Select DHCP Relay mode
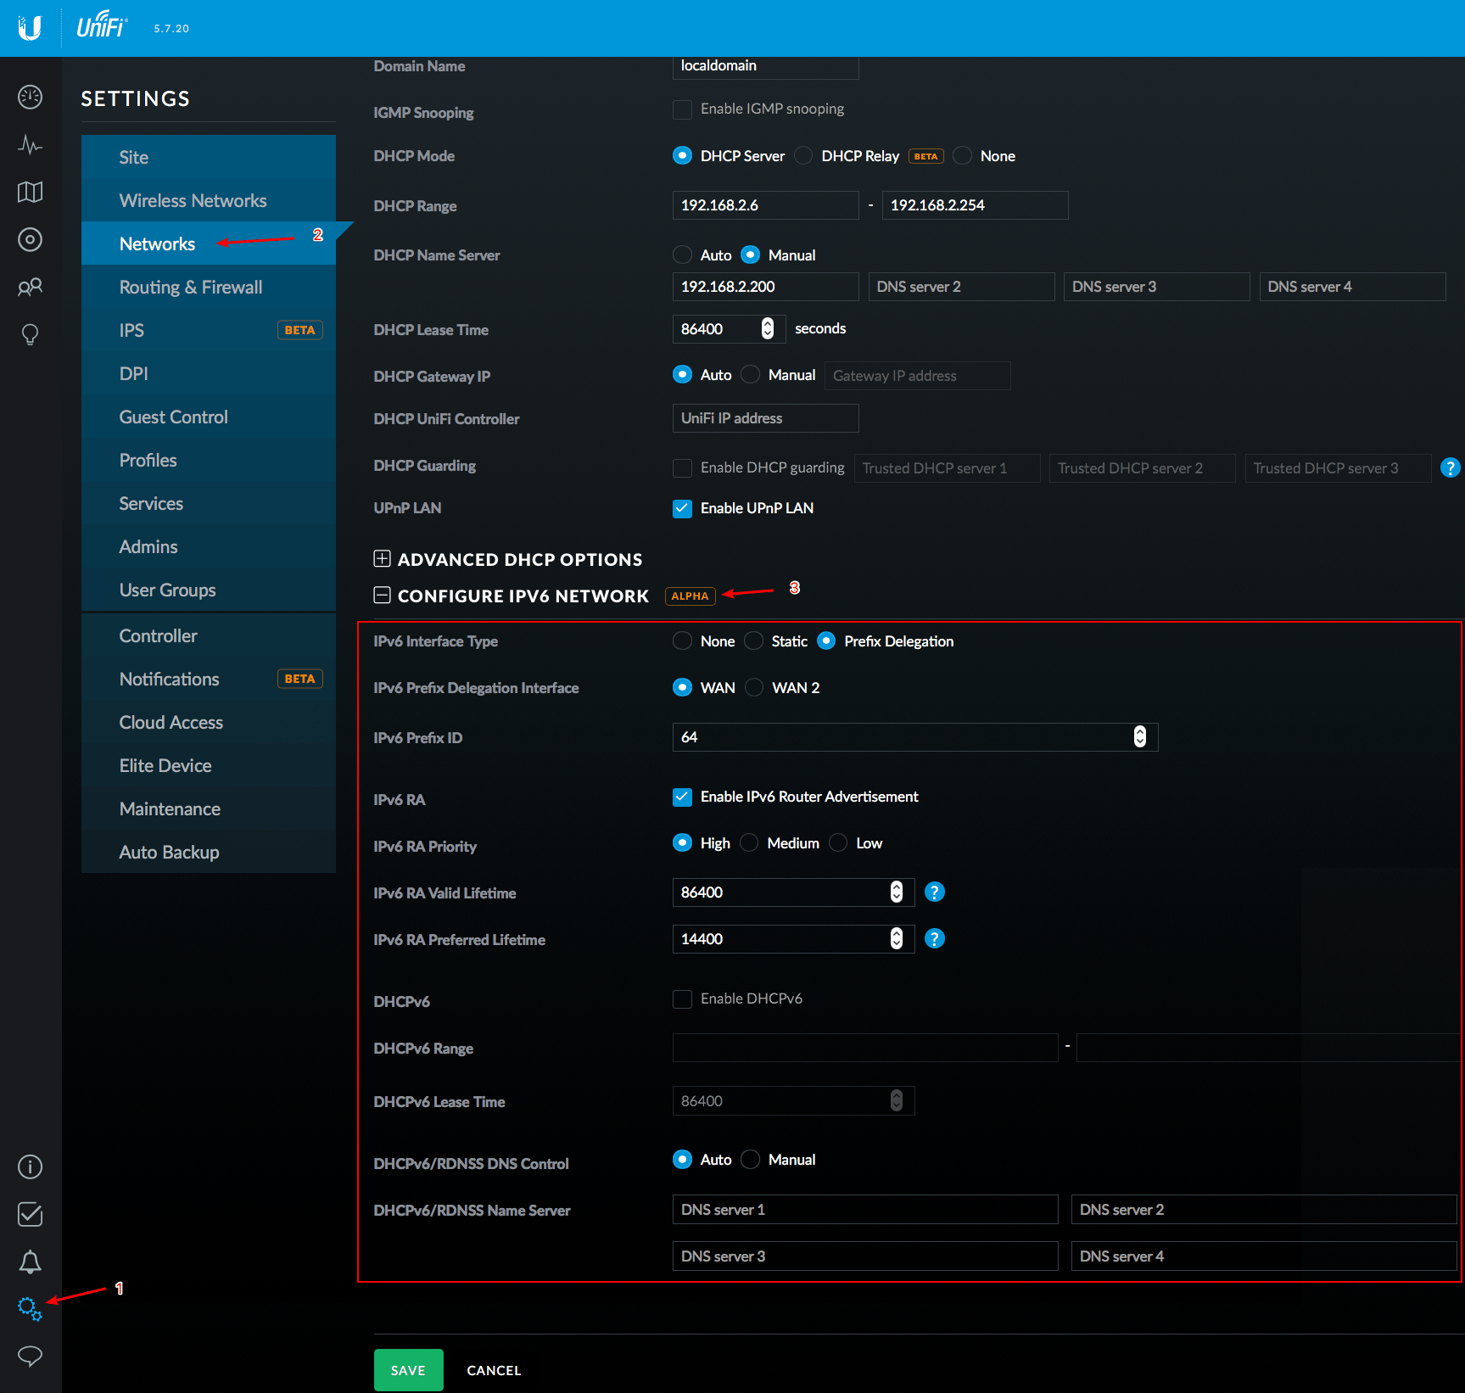Screen dimensions: 1465x1393 [x=804, y=155]
